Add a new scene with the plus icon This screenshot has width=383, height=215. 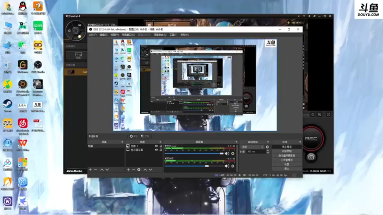(x=90, y=170)
